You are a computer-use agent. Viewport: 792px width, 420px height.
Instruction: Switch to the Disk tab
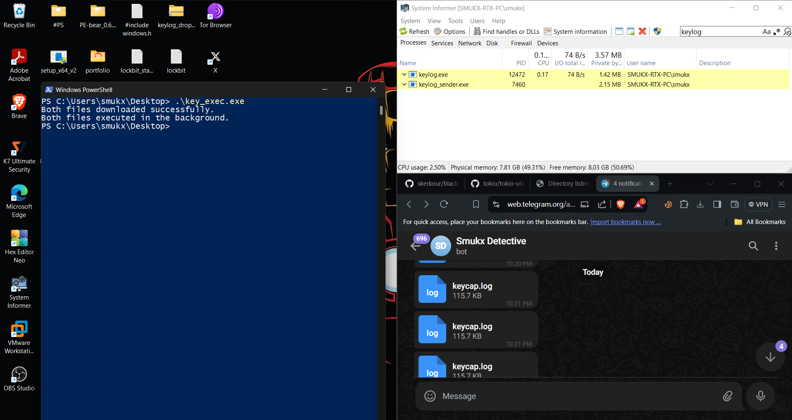click(x=492, y=43)
